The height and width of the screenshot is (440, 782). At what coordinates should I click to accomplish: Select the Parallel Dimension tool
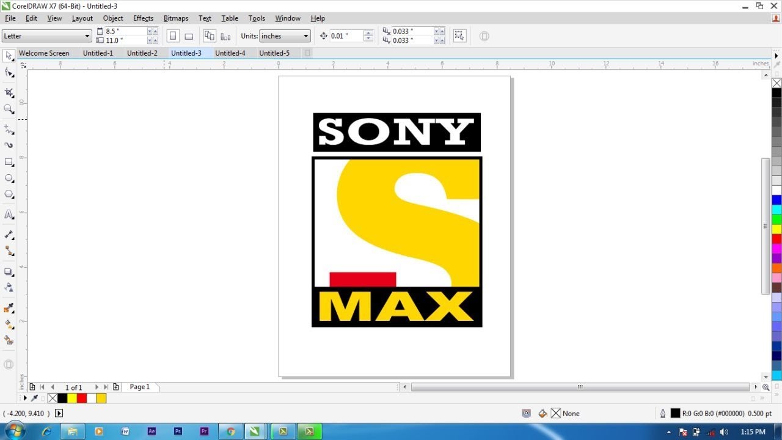tap(9, 235)
